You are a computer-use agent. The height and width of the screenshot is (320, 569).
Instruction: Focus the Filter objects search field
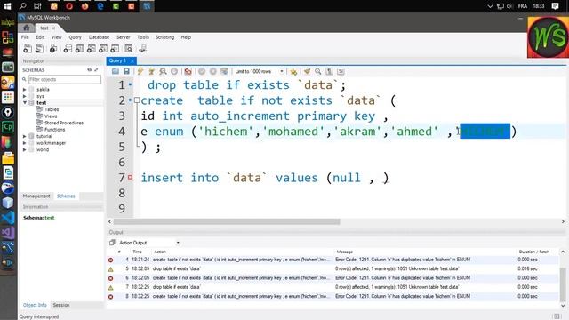click(65, 79)
